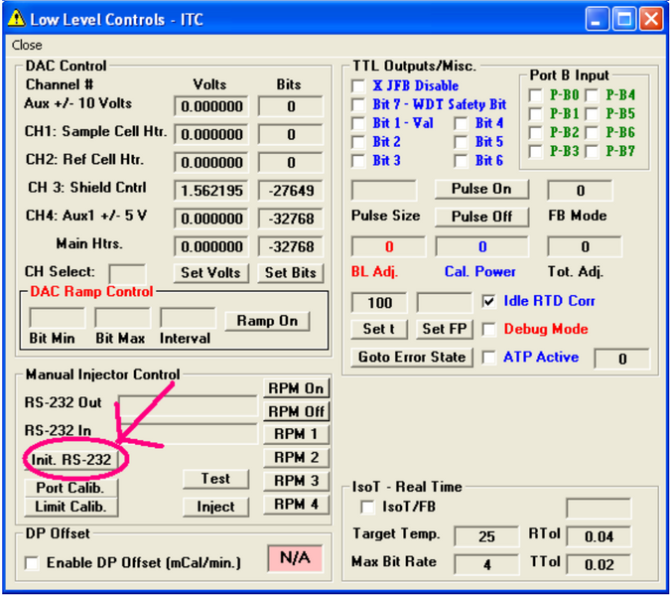
Task: Click the Target Temp. field showing 25
Action: (x=486, y=536)
